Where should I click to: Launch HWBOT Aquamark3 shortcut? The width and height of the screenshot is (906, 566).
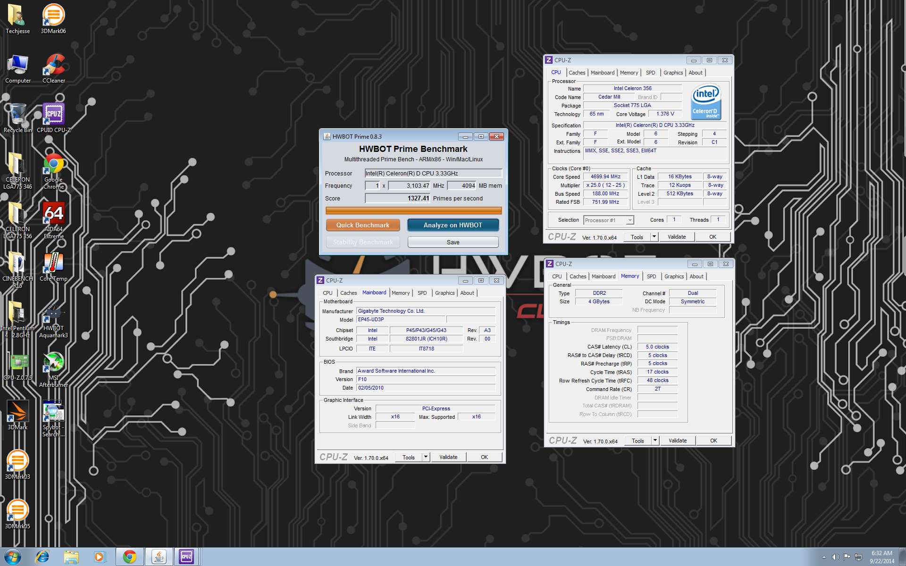(x=54, y=319)
